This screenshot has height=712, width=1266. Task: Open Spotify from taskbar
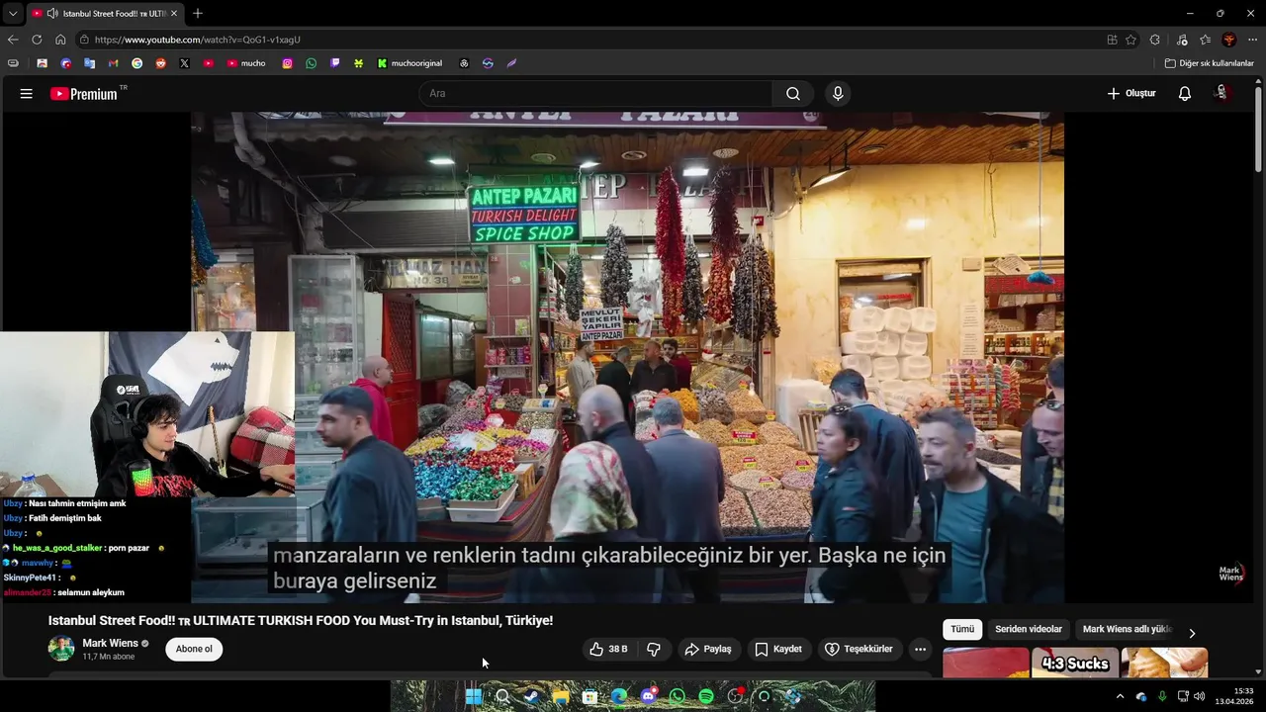706,696
